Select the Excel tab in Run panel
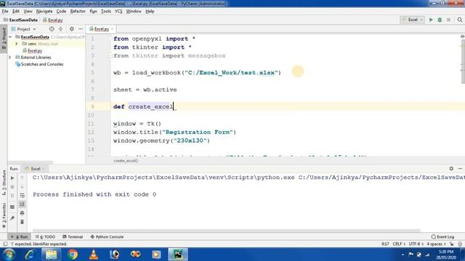This screenshot has height=261, width=465. 35,169
